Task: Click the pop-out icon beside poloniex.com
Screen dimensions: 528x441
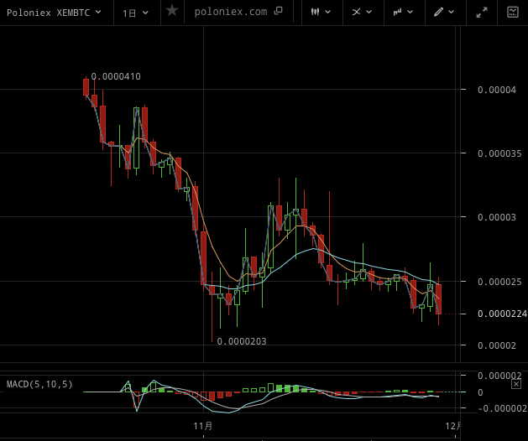Action: [278, 11]
